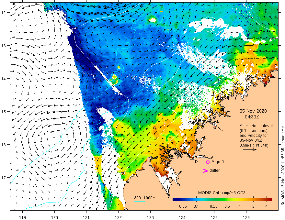This screenshot has width=285, height=220.
Task: Click the '1' colorbar tick label
Action: click(x=240, y=206)
